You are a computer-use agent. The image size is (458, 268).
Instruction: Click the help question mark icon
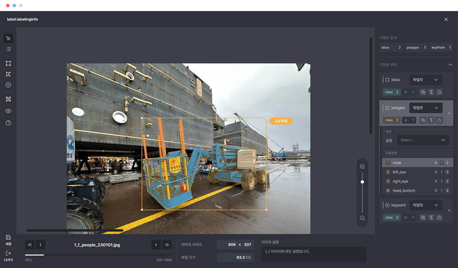click(8, 123)
